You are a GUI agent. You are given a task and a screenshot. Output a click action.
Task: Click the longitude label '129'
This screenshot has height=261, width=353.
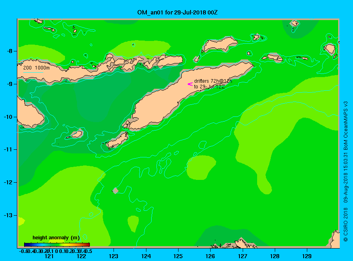(307, 256)
